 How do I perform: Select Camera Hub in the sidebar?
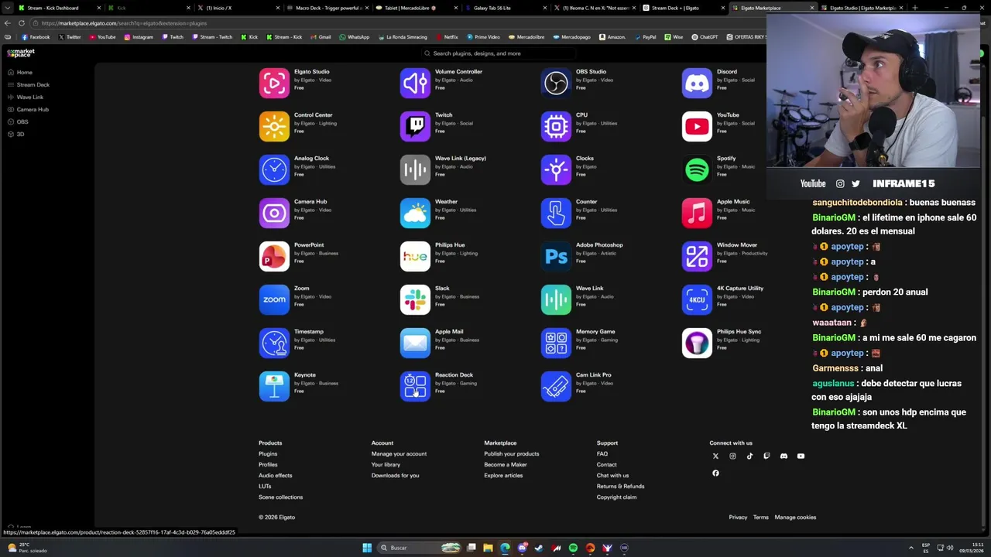[x=28, y=109]
